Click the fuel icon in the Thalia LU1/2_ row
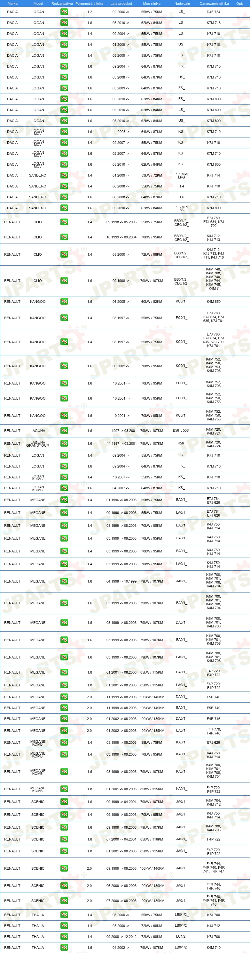 [64, 937]
